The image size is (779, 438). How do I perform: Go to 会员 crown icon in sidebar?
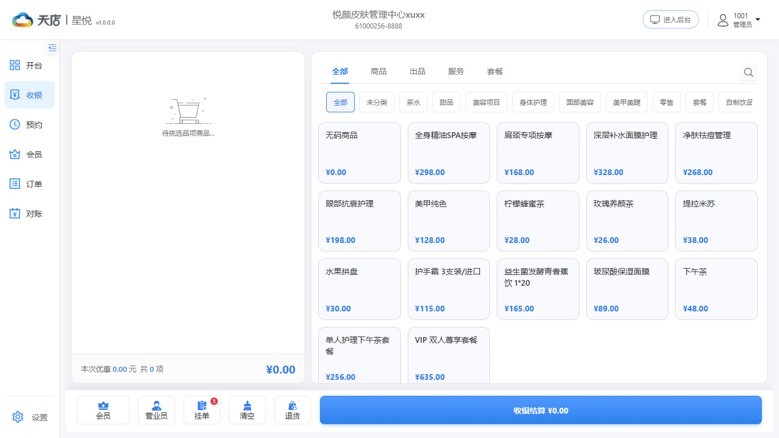pos(15,154)
